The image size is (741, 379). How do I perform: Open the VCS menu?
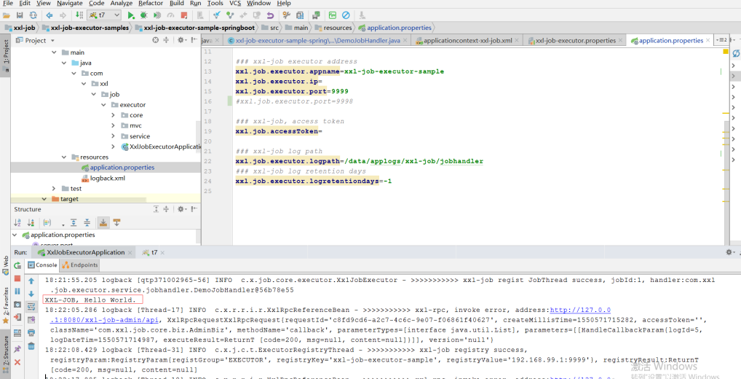click(x=235, y=4)
